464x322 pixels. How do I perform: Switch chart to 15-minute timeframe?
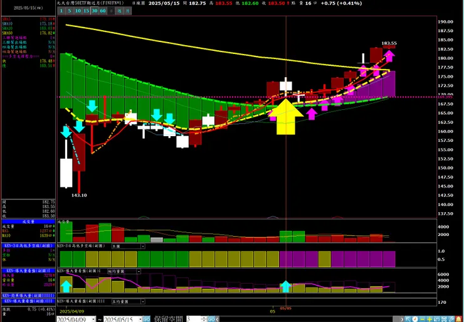[x=86, y=11]
